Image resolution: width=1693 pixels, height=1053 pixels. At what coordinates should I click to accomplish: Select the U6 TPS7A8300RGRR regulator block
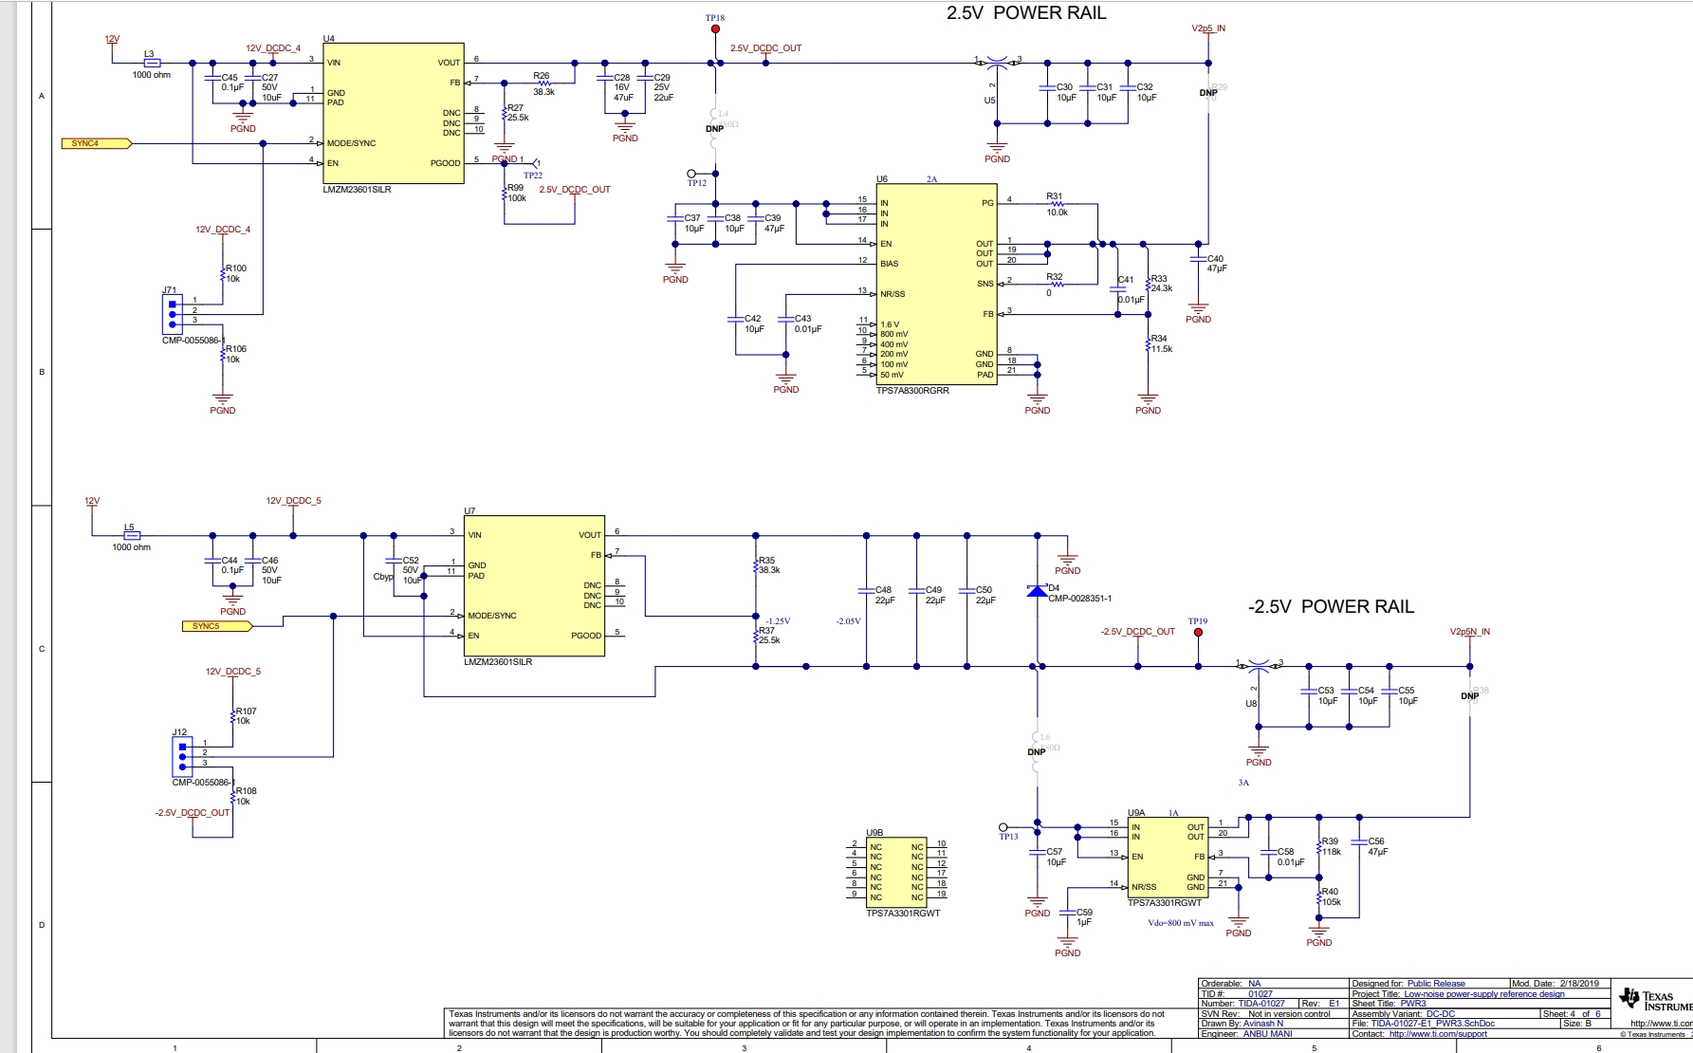(x=936, y=285)
